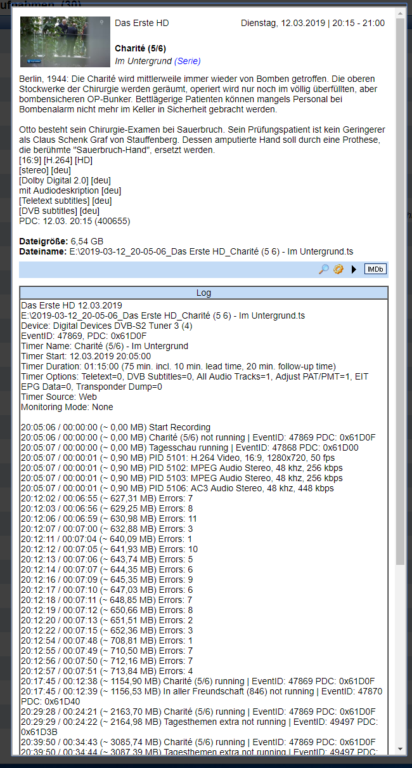Click the log line Monitoring Mode: None
The width and height of the screenshot is (412, 768).
67,407
